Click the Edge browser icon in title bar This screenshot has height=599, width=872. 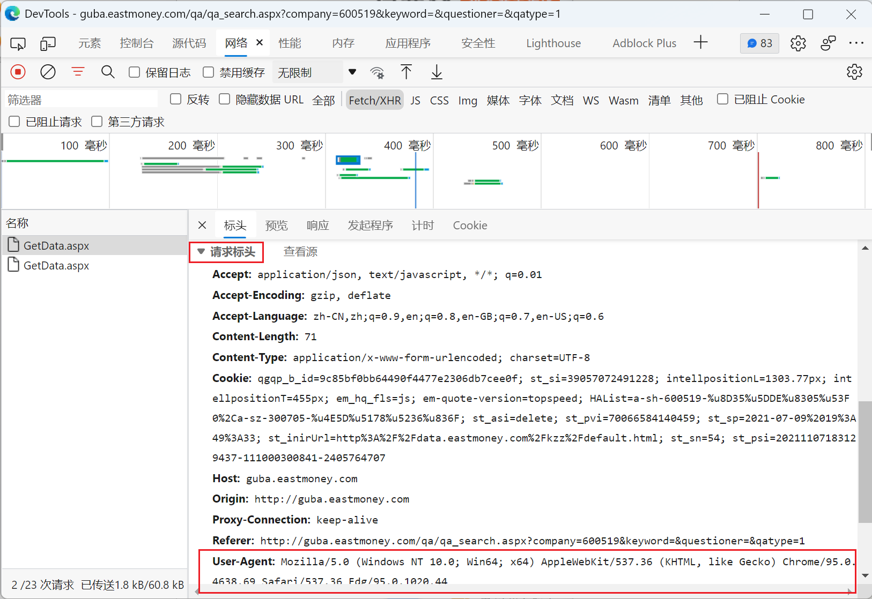12,13
